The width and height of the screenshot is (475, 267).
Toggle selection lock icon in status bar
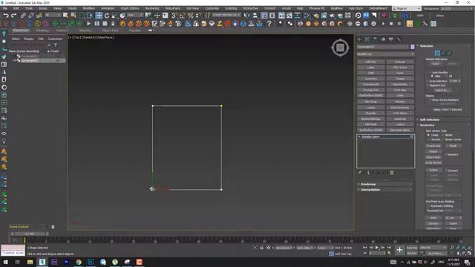262,248
